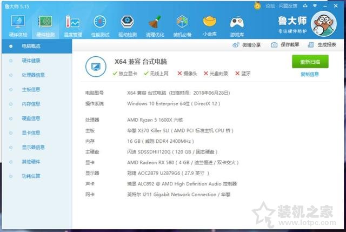Open 清理优化 cleanup broom icon
346x232 pixels.
(x=155, y=26)
